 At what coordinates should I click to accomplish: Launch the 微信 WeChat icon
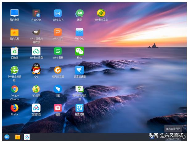pyautogui.click(x=80, y=51)
